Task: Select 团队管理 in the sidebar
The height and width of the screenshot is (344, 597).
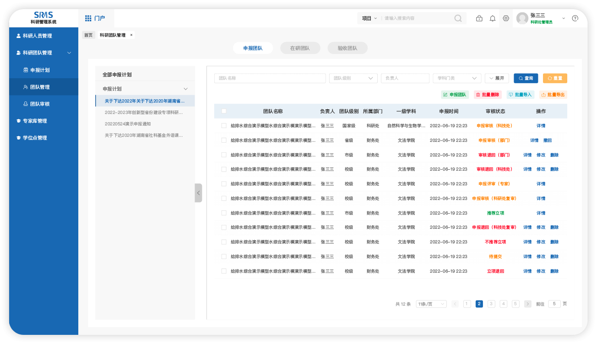Action: [x=43, y=87]
